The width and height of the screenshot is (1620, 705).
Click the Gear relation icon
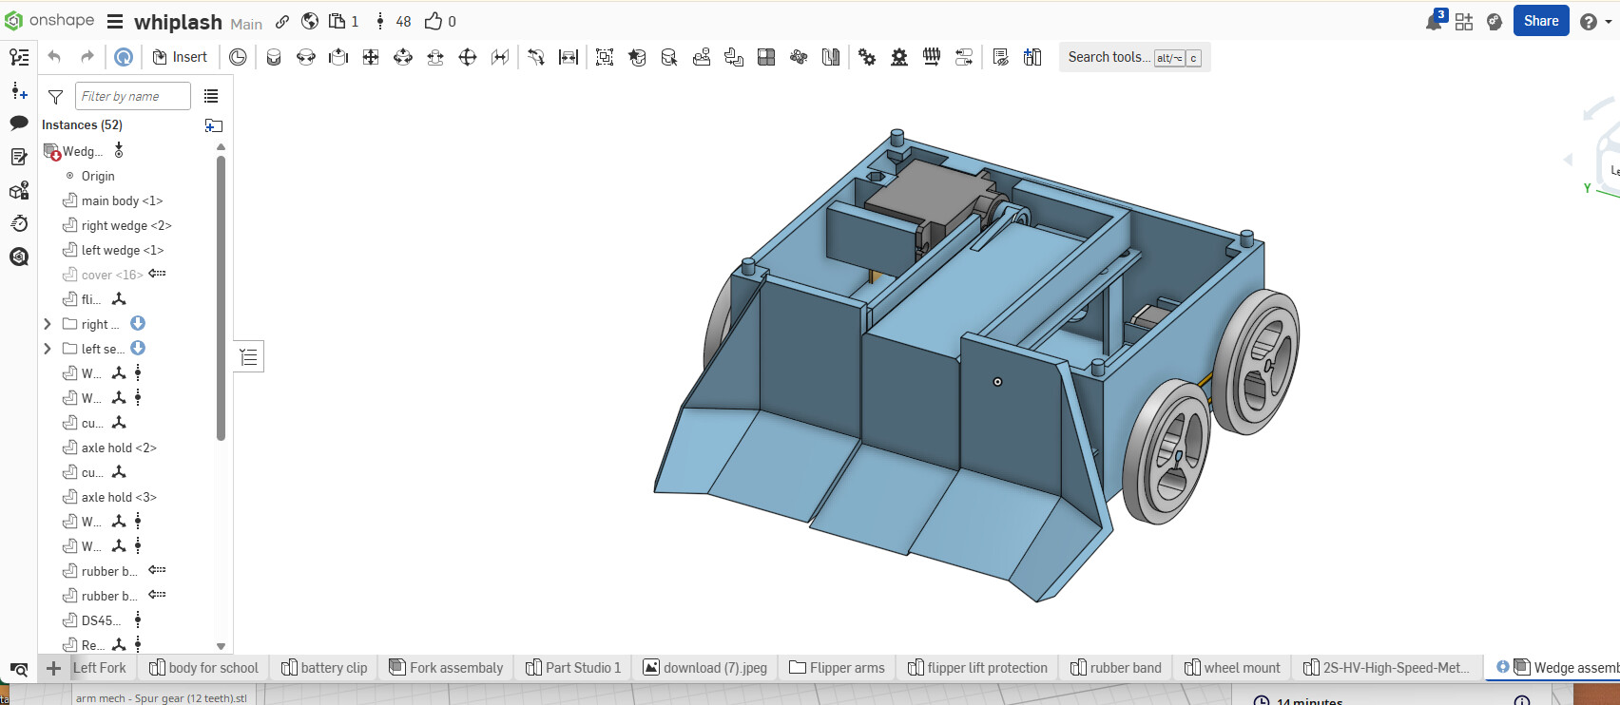[x=867, y=57]
